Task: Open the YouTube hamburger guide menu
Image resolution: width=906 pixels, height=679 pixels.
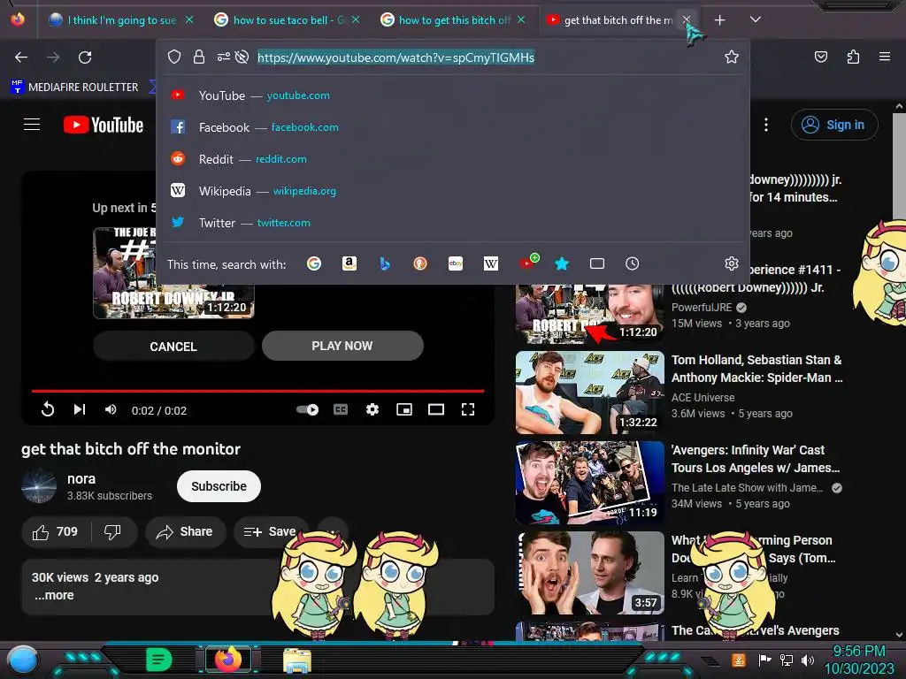Action: point(32,124)
